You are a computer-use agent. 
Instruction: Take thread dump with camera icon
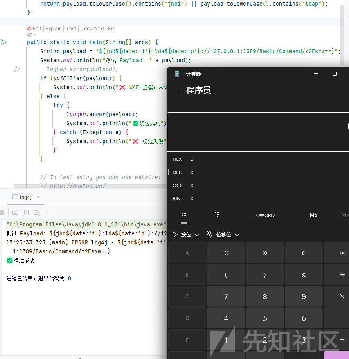coord(15,212)
